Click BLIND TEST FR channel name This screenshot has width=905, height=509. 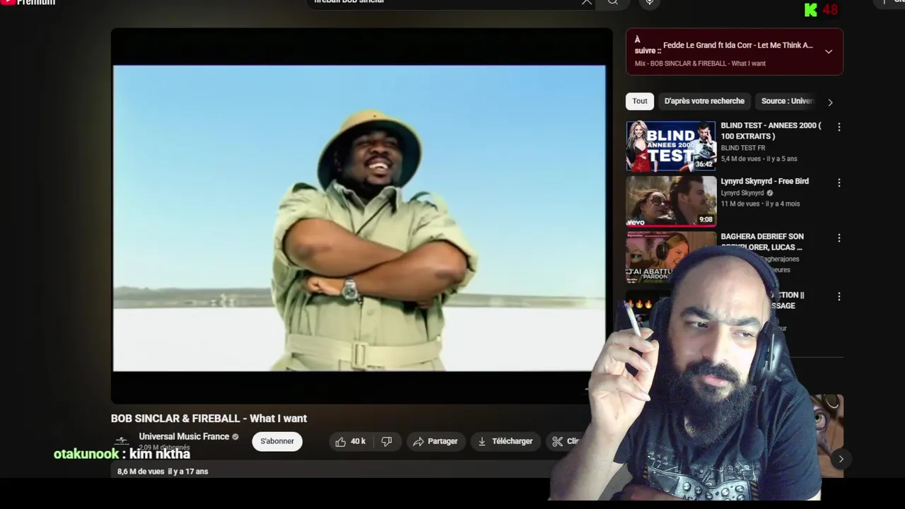742,148
